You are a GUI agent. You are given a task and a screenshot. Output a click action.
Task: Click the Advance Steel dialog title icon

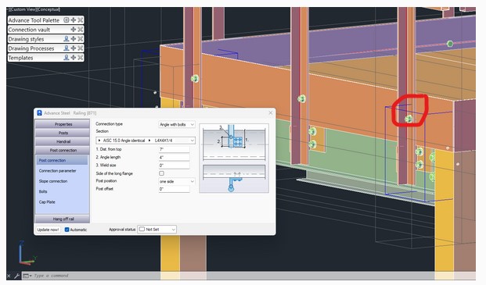[39, 113]
